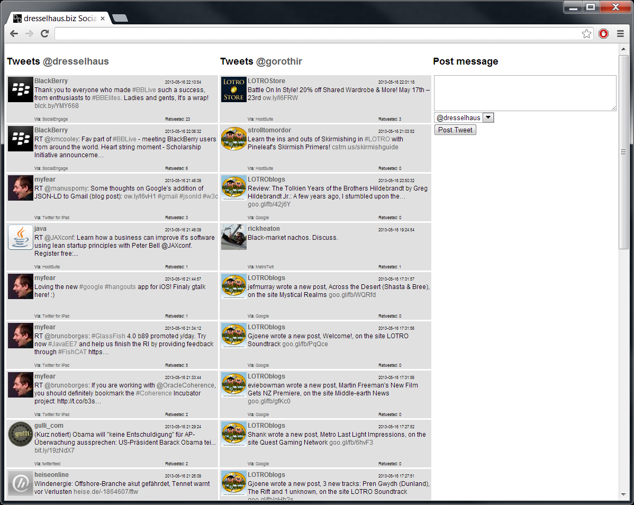634x505 pixels.
Task: Click the BlackBerry avatar on the @kmcooley retweet
Action: point(20,139)
